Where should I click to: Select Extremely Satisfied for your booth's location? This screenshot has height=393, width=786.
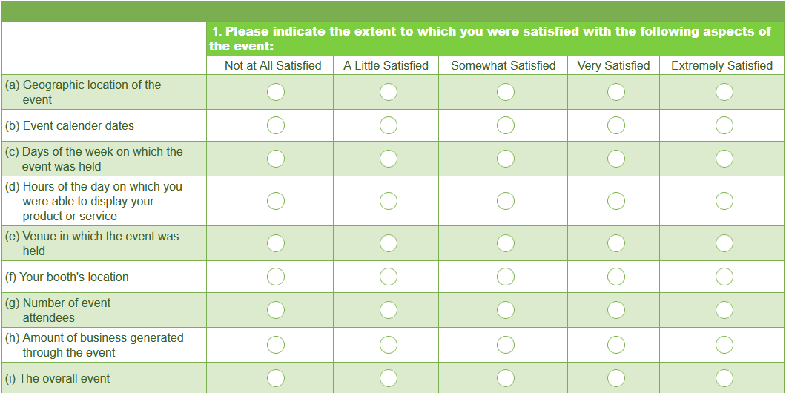(724, 277)
